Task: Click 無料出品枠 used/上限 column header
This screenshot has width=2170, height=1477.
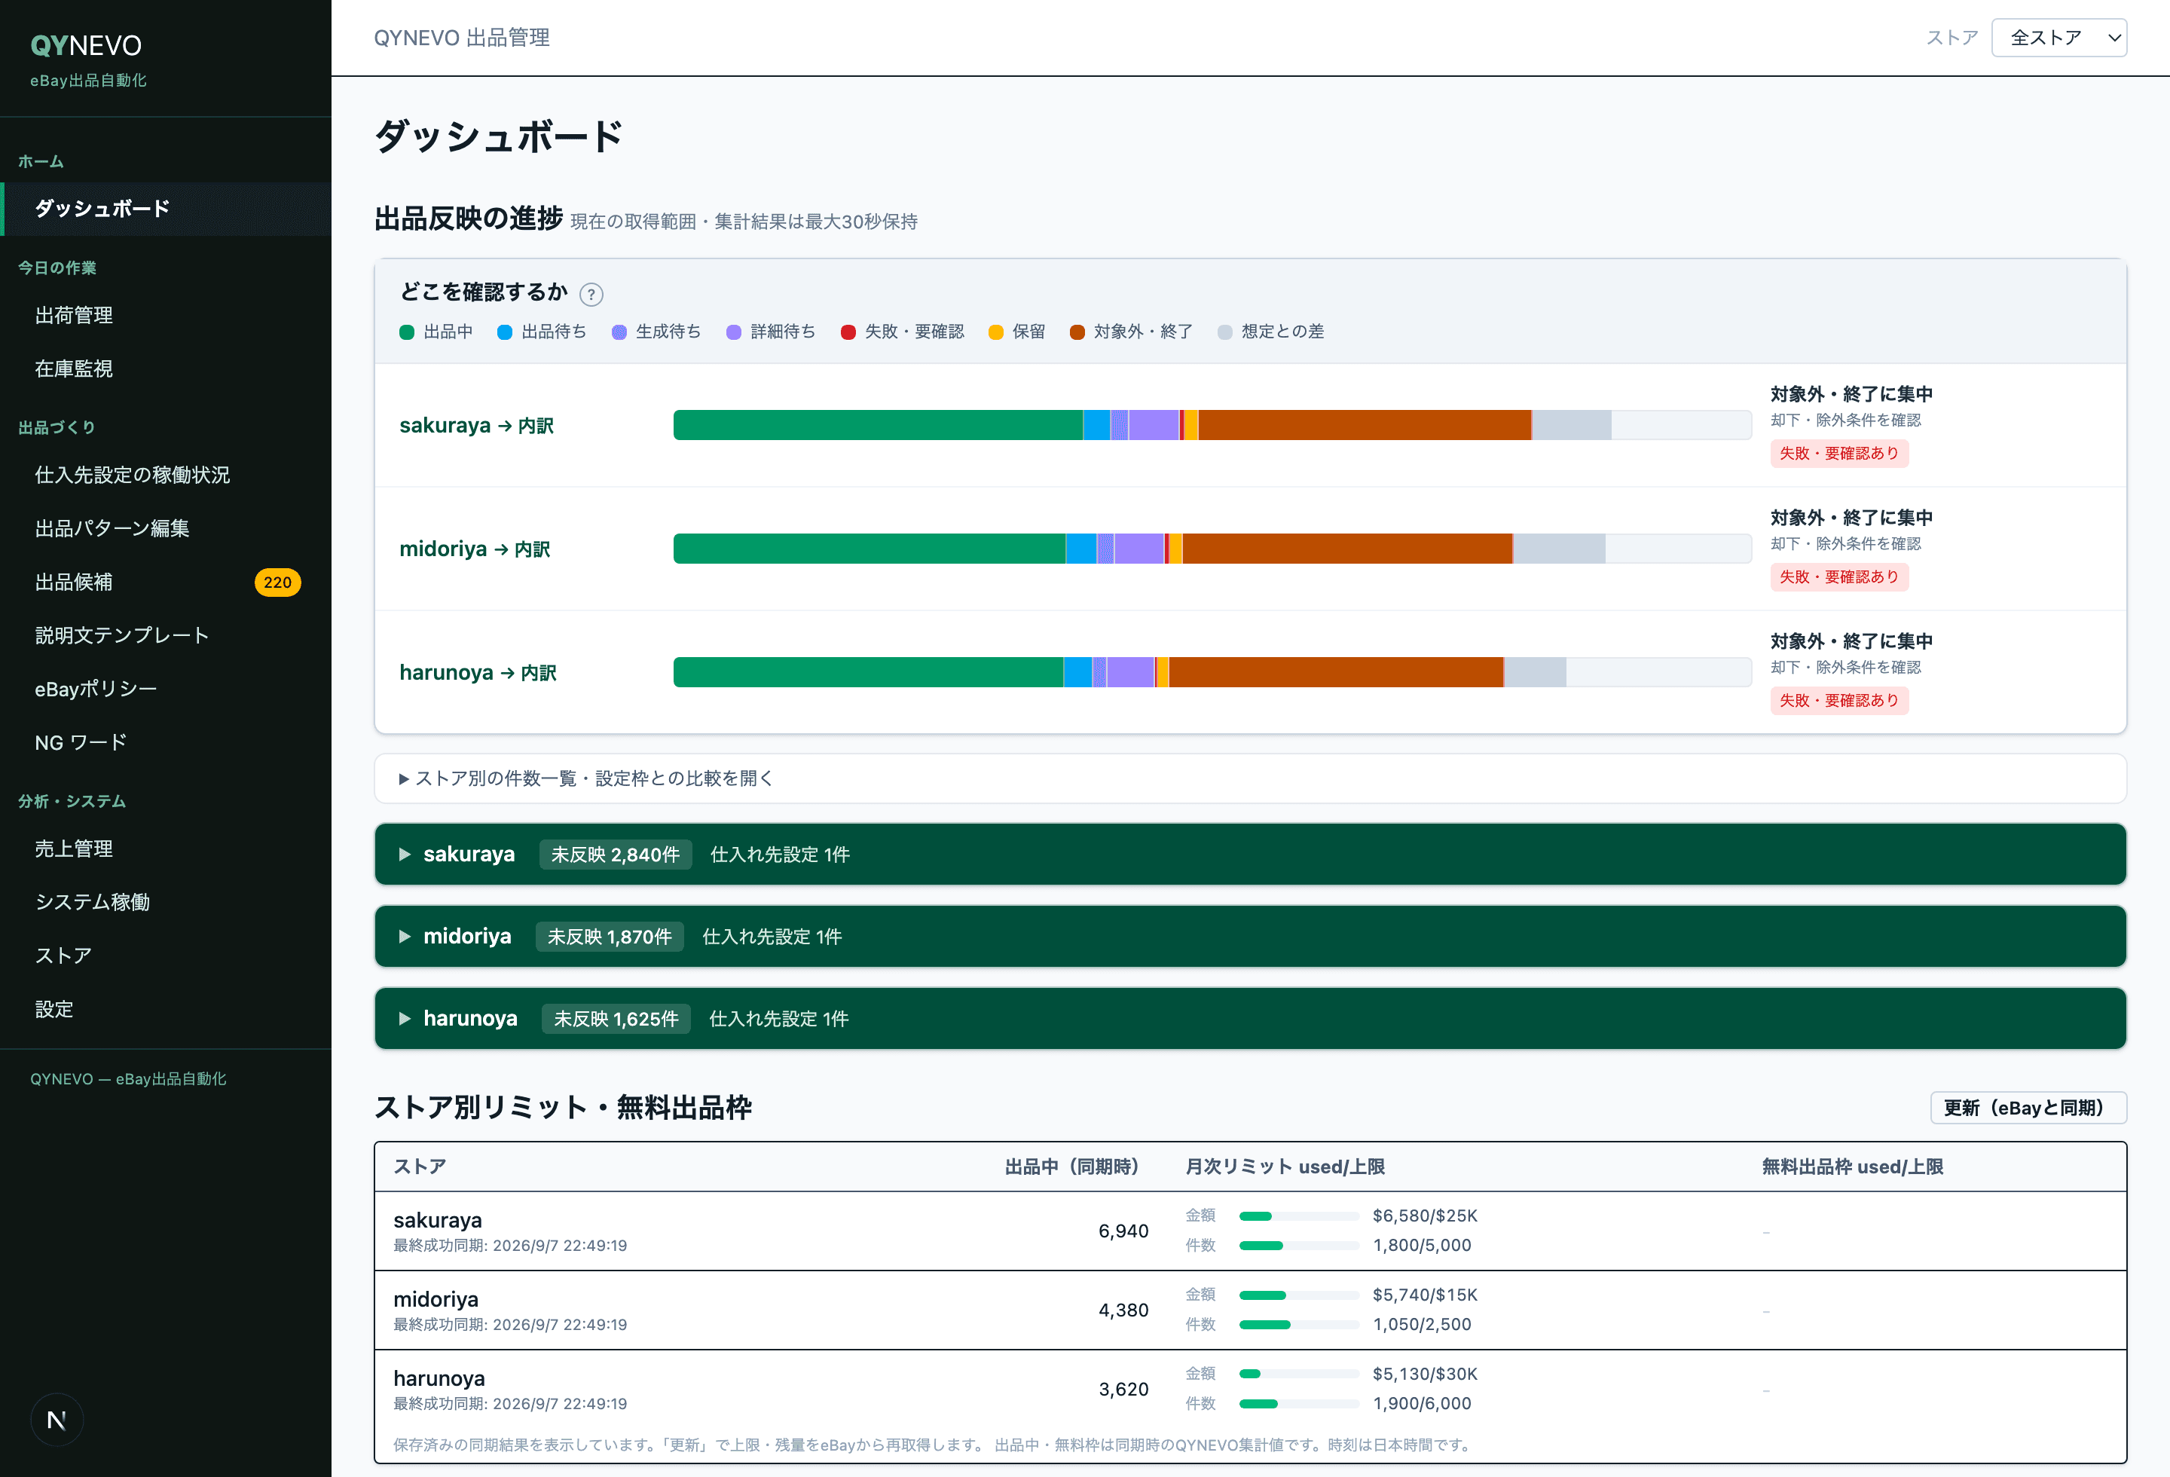Action: click(1853, 1167)
